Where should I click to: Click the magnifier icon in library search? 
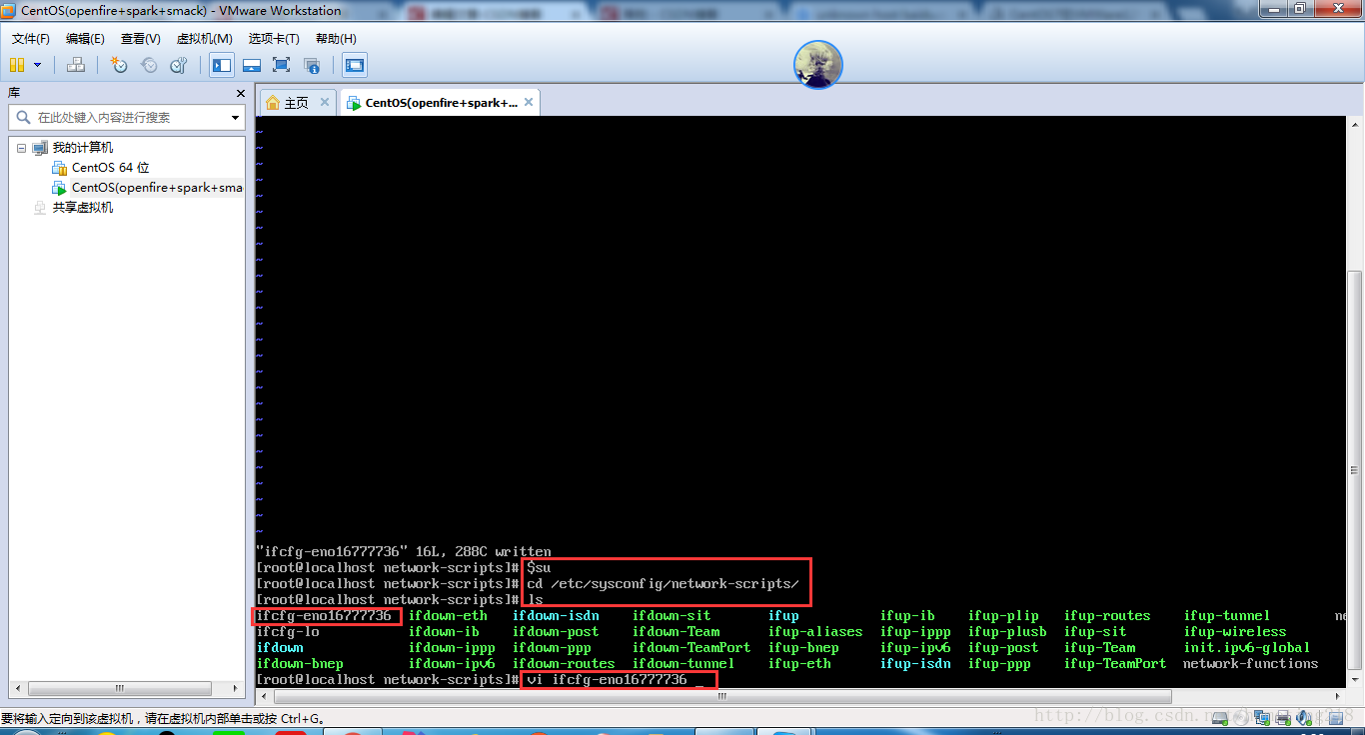click(x=22, y=118)
